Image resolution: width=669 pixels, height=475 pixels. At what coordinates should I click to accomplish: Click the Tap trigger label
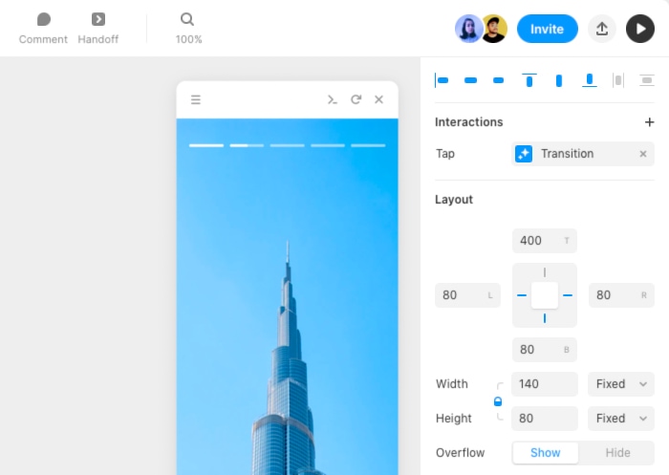click(445, 154)
